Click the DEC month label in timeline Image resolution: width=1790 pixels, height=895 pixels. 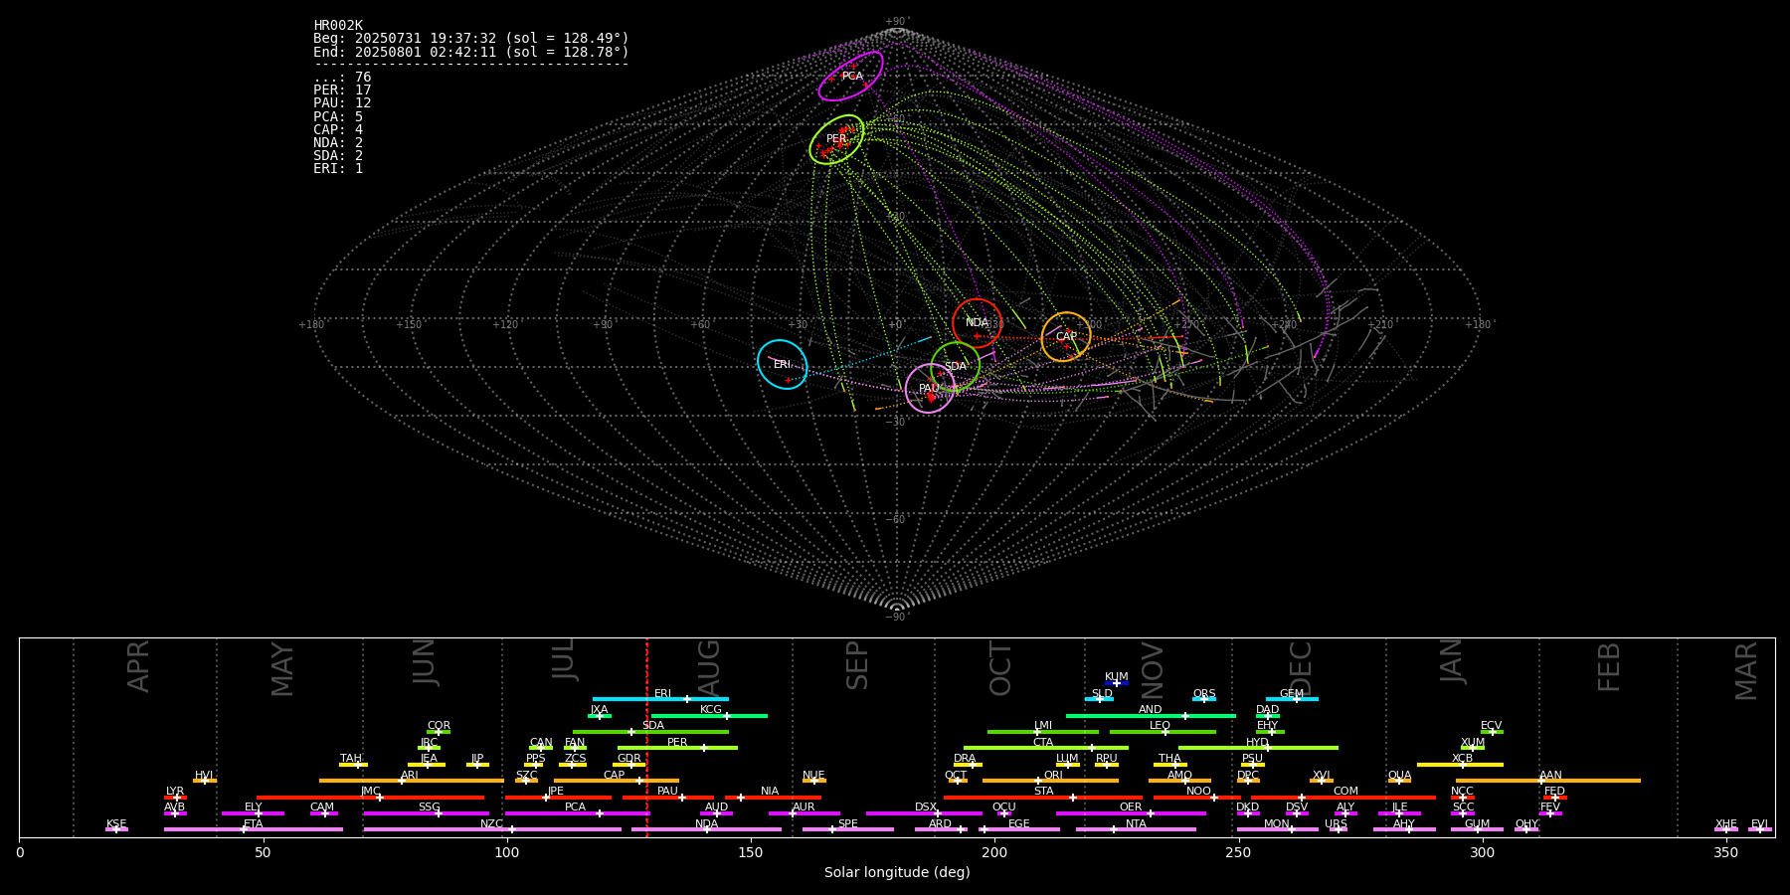click(x=1301, y=668)
